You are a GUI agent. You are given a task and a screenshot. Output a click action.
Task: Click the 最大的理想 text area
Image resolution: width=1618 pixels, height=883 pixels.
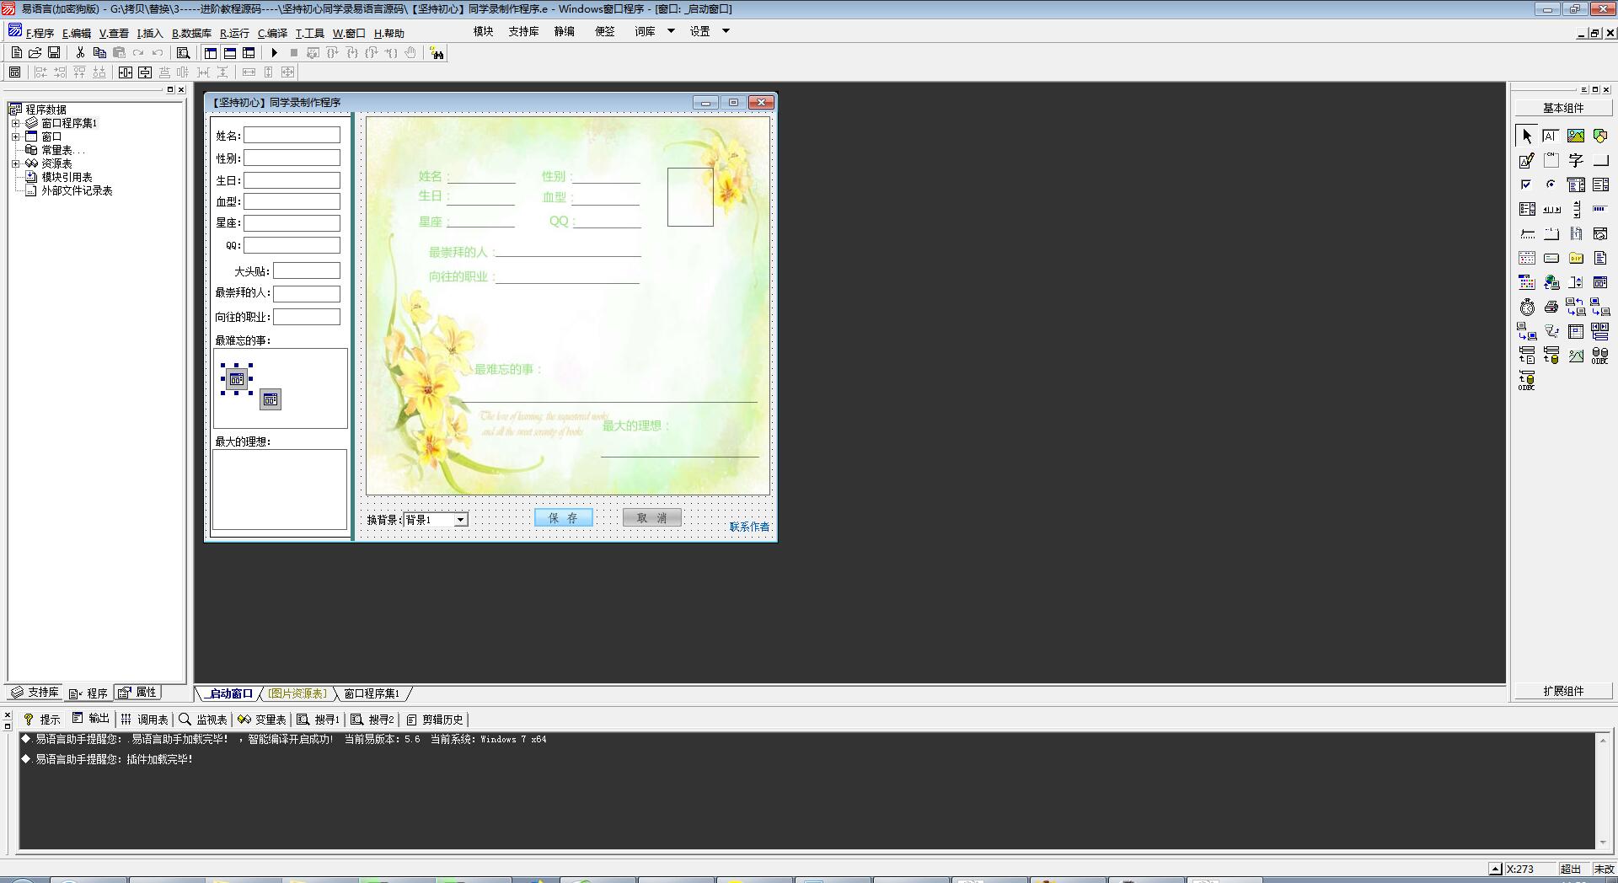(x=280, y=490)
